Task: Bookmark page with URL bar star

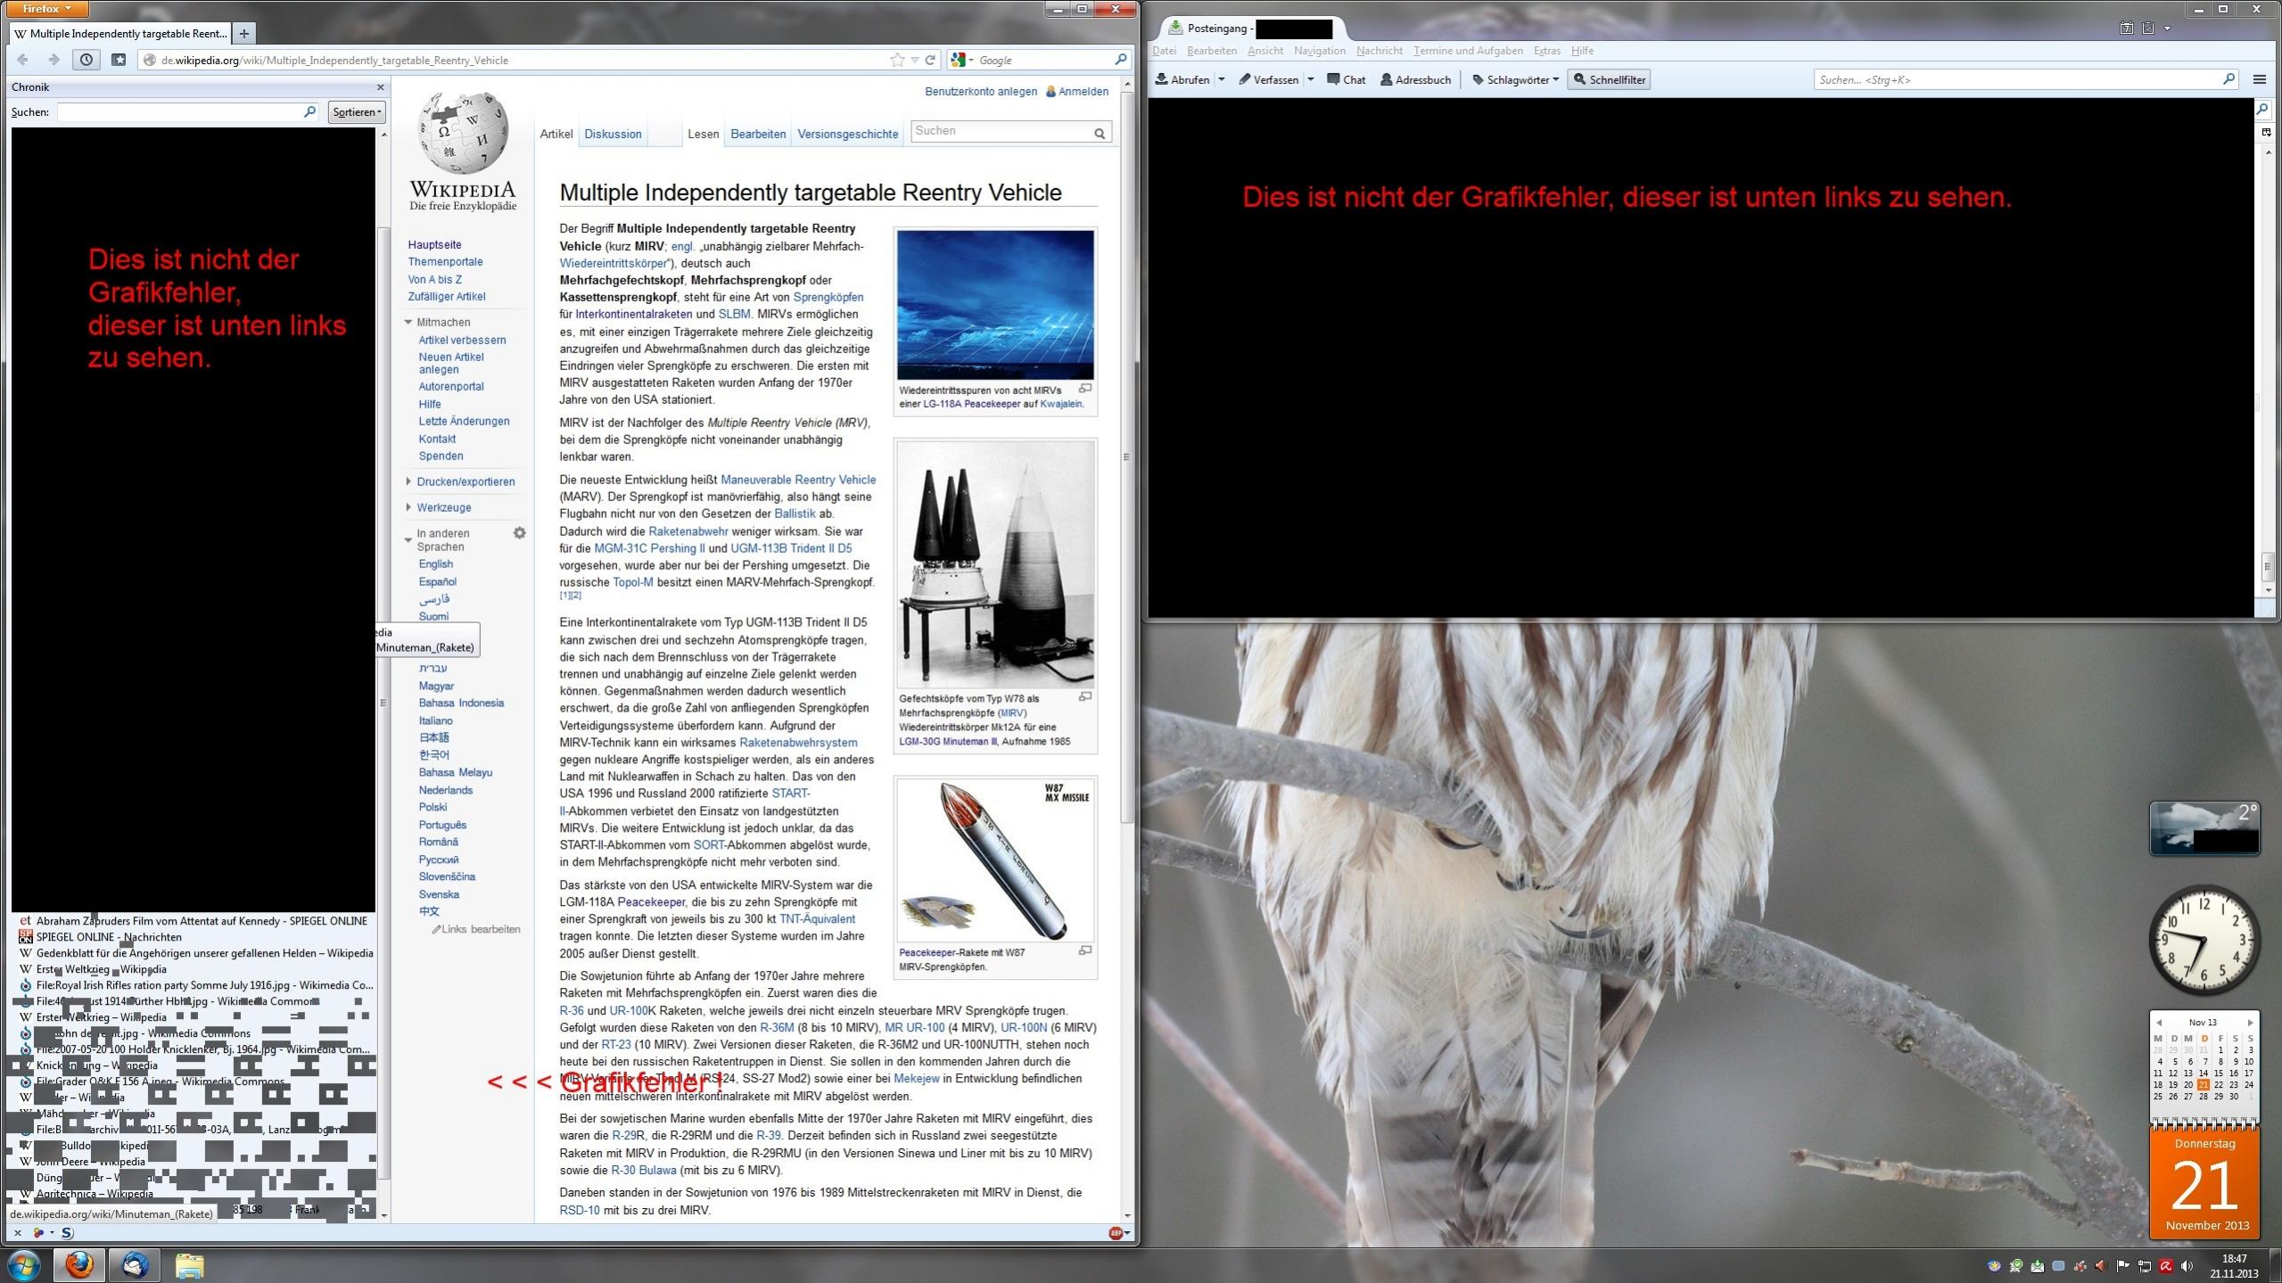Action: click(x=896, y=60)
